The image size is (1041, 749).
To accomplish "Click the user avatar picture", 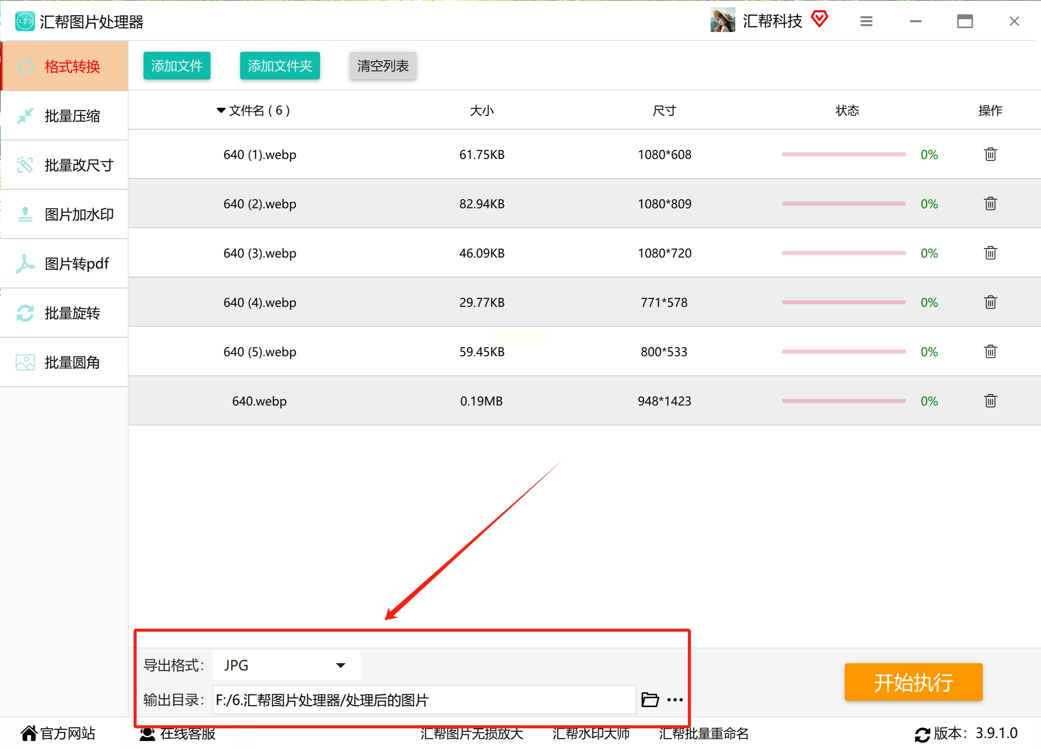I will (722, 21).
